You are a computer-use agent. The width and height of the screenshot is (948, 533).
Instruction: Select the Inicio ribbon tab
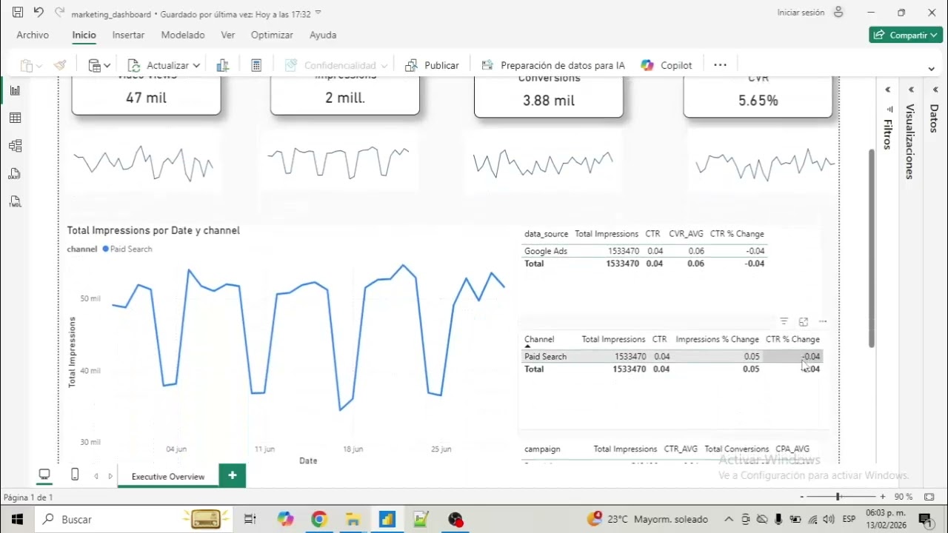point(84,35)
